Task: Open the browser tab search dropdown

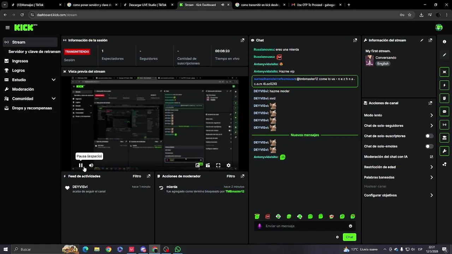Action: pos(5,5)
